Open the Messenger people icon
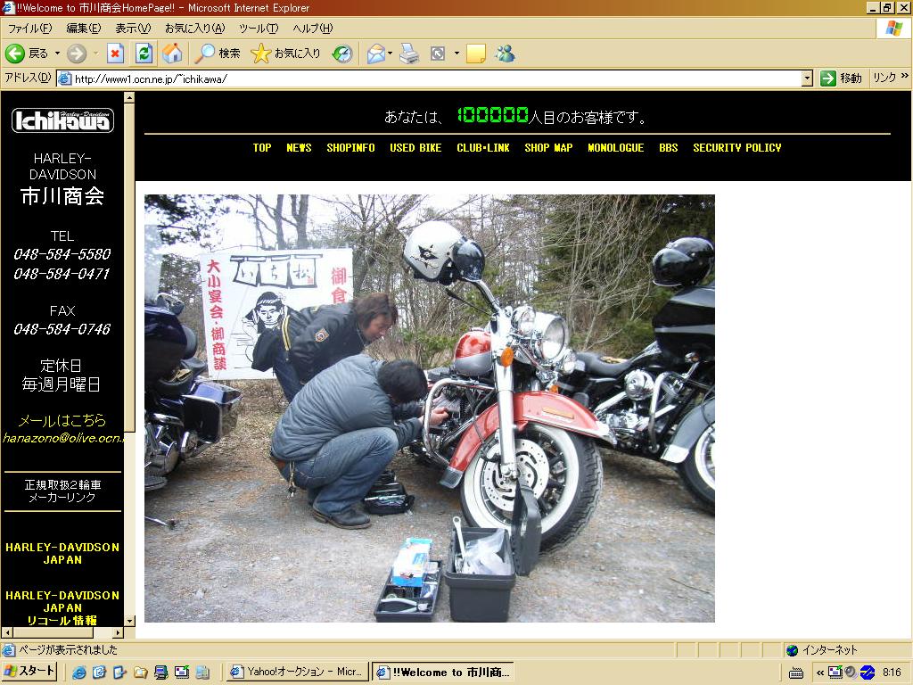This screenshot has height=685, width=913. pyautogui.click(x=506, y=54)
